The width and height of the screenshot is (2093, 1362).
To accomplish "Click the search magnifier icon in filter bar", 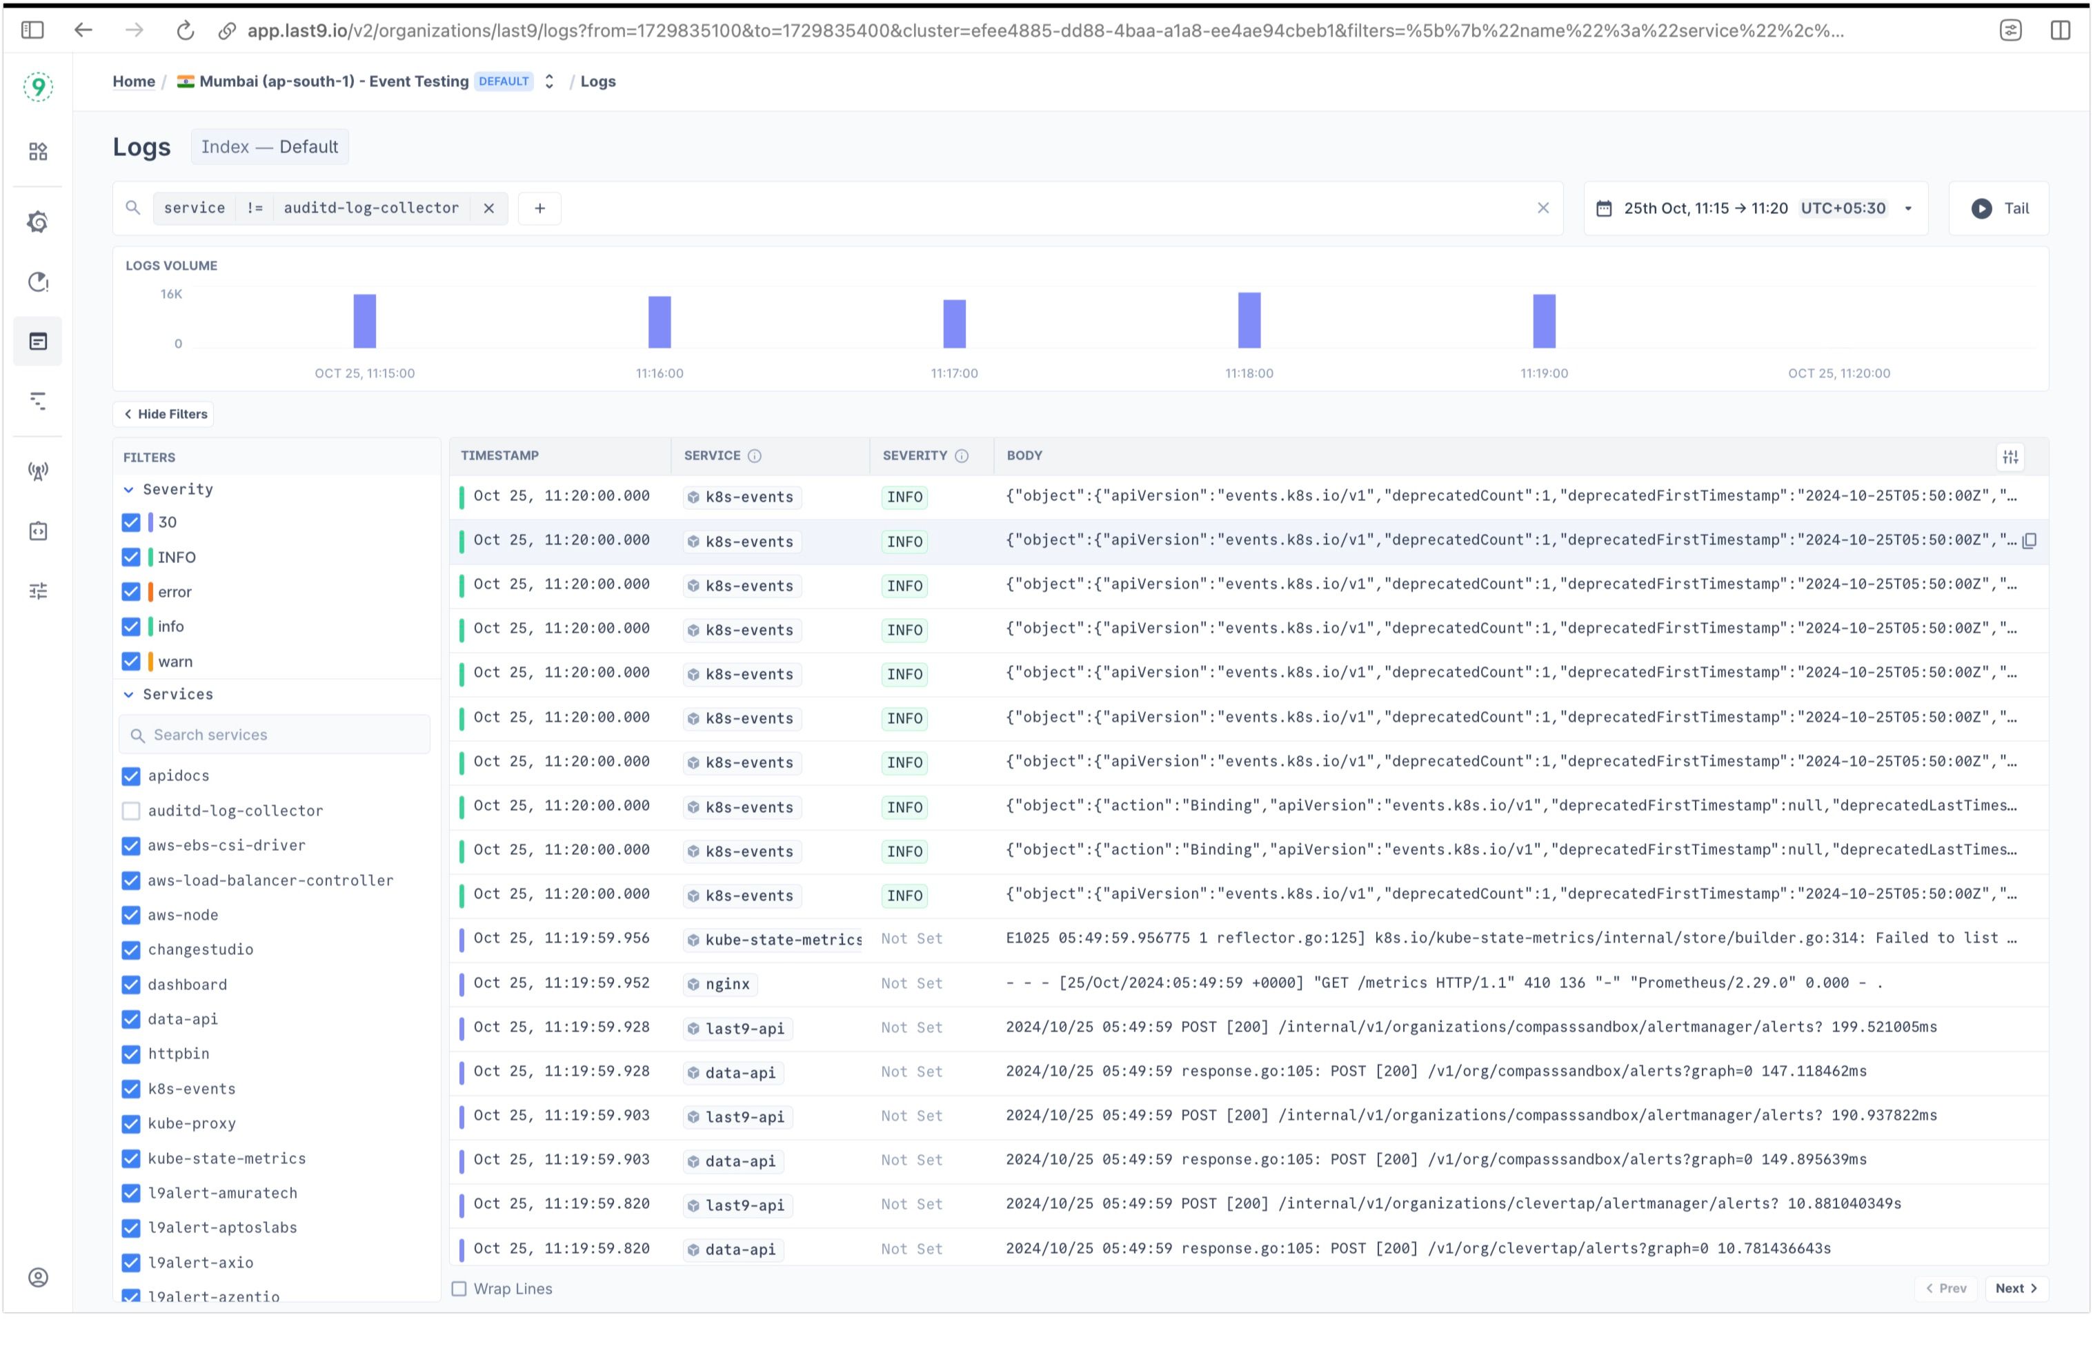I will pyautogui.click(x=132, y=208).
